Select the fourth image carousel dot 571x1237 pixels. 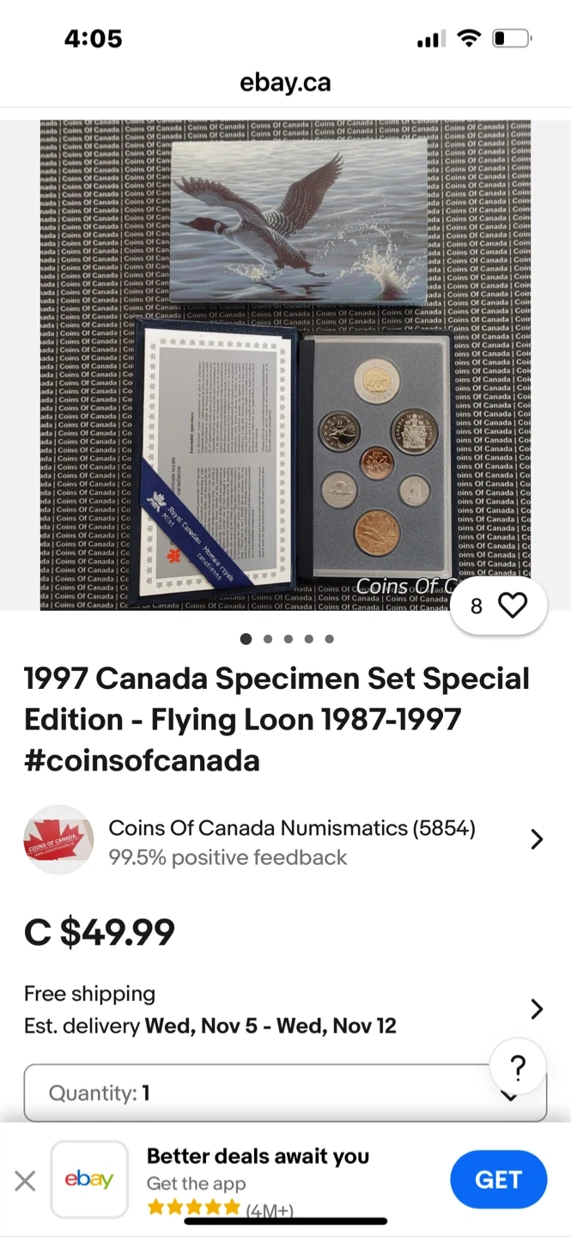(x=309, y=639)
